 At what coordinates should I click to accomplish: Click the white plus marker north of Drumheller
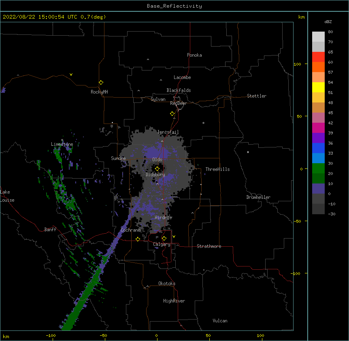248,152
